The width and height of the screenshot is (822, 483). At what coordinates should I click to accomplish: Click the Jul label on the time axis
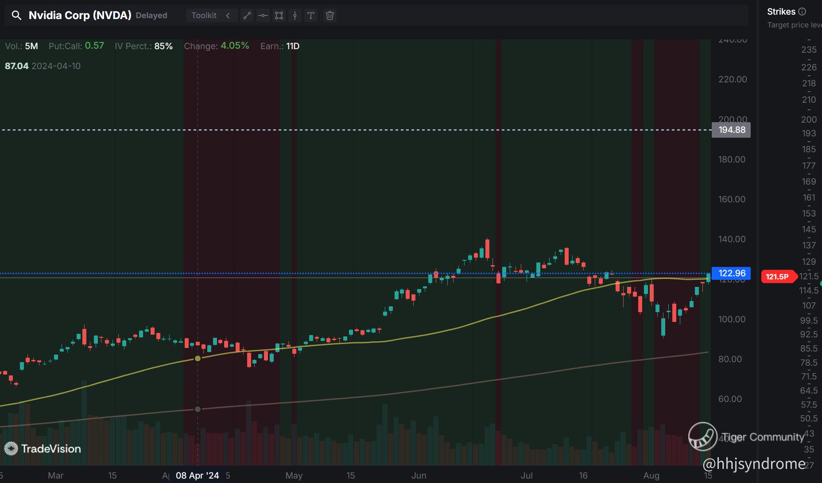[527, 475]
